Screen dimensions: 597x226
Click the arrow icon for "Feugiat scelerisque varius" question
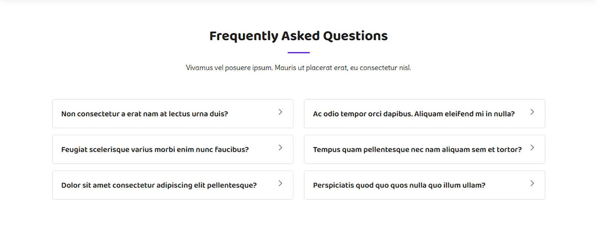click(x=280, y=148)
